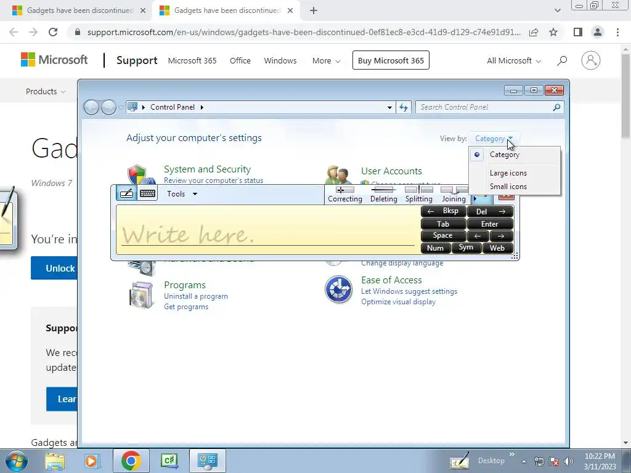631x473 pixels.
Task: Show the Deleting gesture demo
Action: (383, 194)
